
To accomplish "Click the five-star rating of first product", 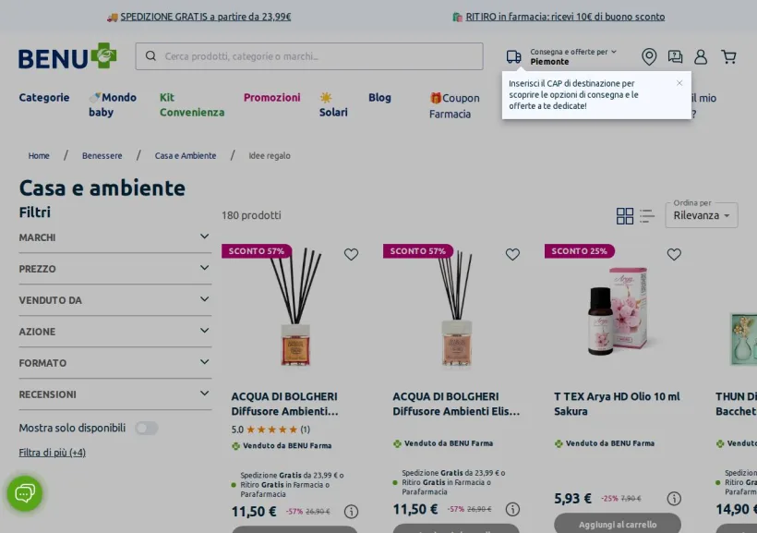I will pyautogui.click(x=271, y=430).
